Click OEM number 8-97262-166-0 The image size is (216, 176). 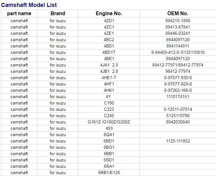click(178, 91)
